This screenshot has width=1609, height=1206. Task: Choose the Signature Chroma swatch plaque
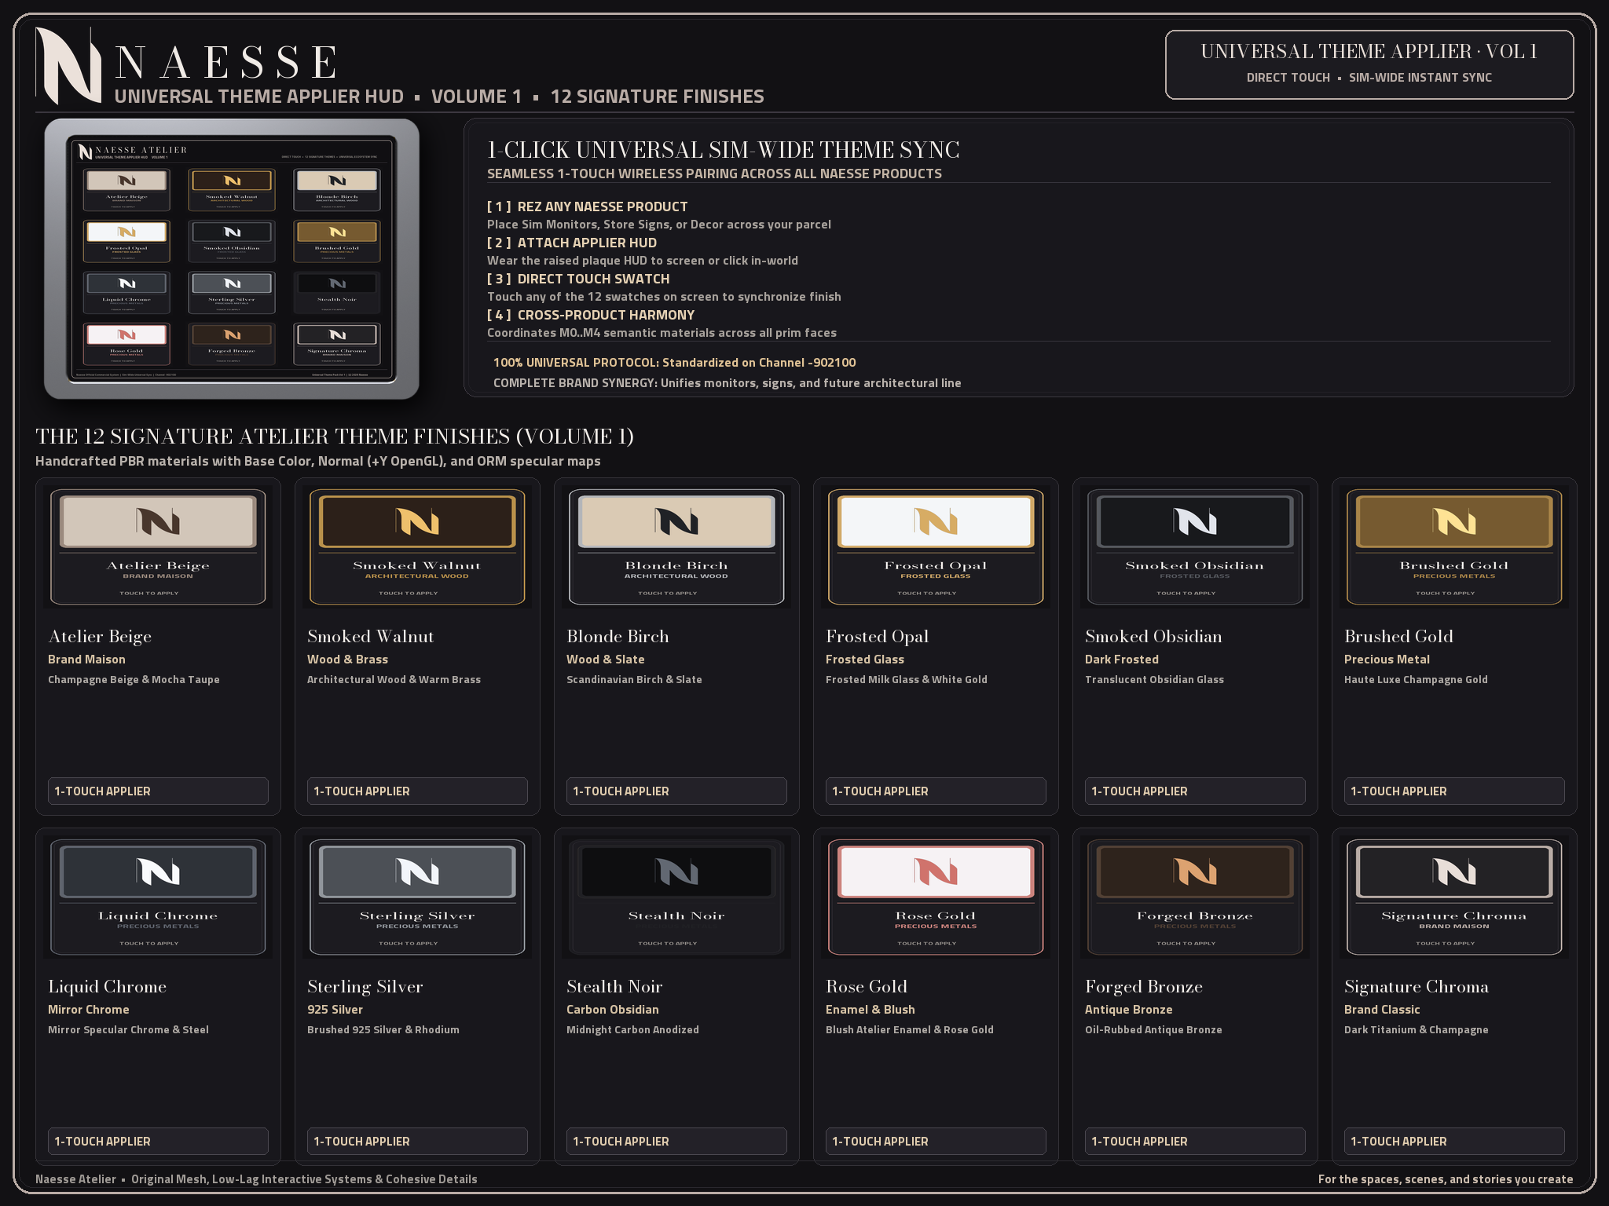pyautogui.click(x=1454, y=897)
